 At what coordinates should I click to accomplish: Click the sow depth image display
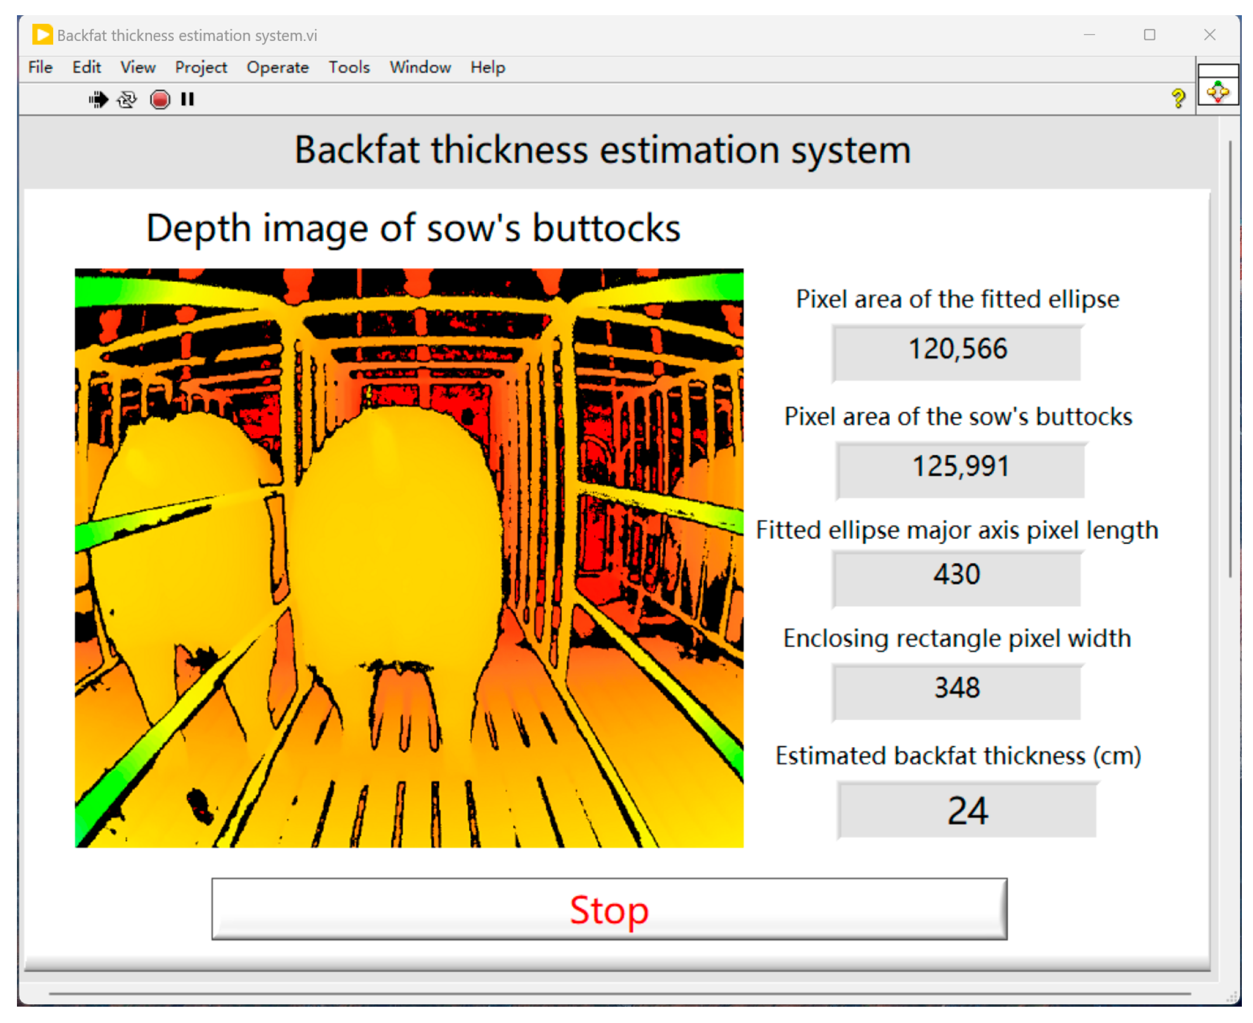pyautogui.click(x=409, y=558)
